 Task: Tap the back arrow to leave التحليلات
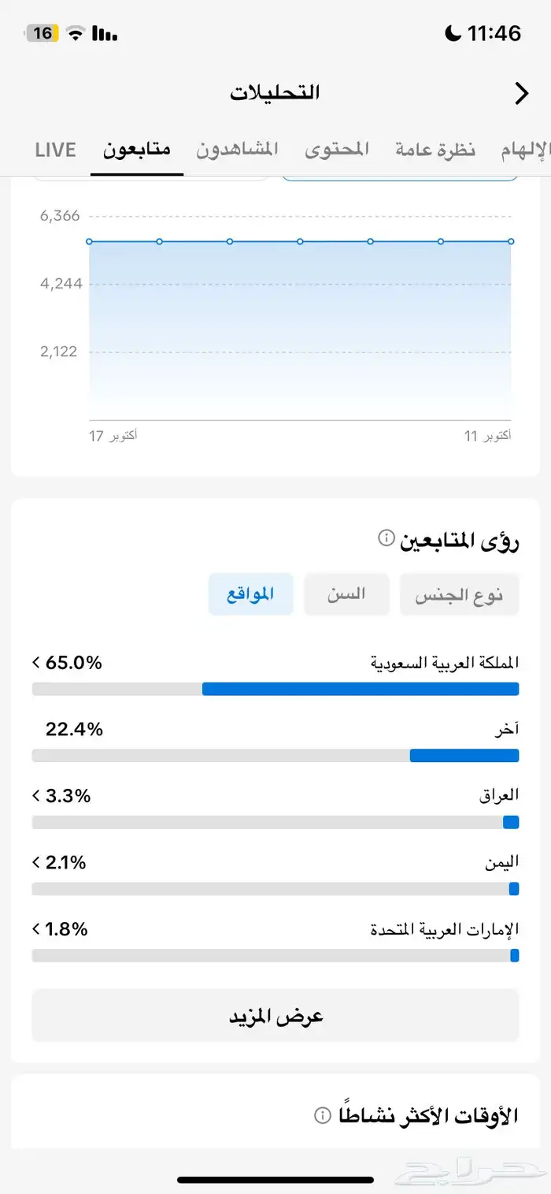(520, 93)
